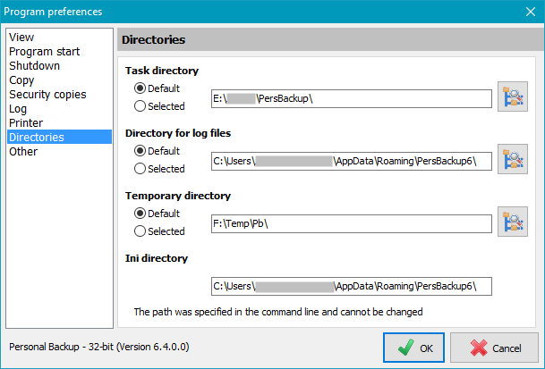Click the log files directory path field

[x=352, y=161]
